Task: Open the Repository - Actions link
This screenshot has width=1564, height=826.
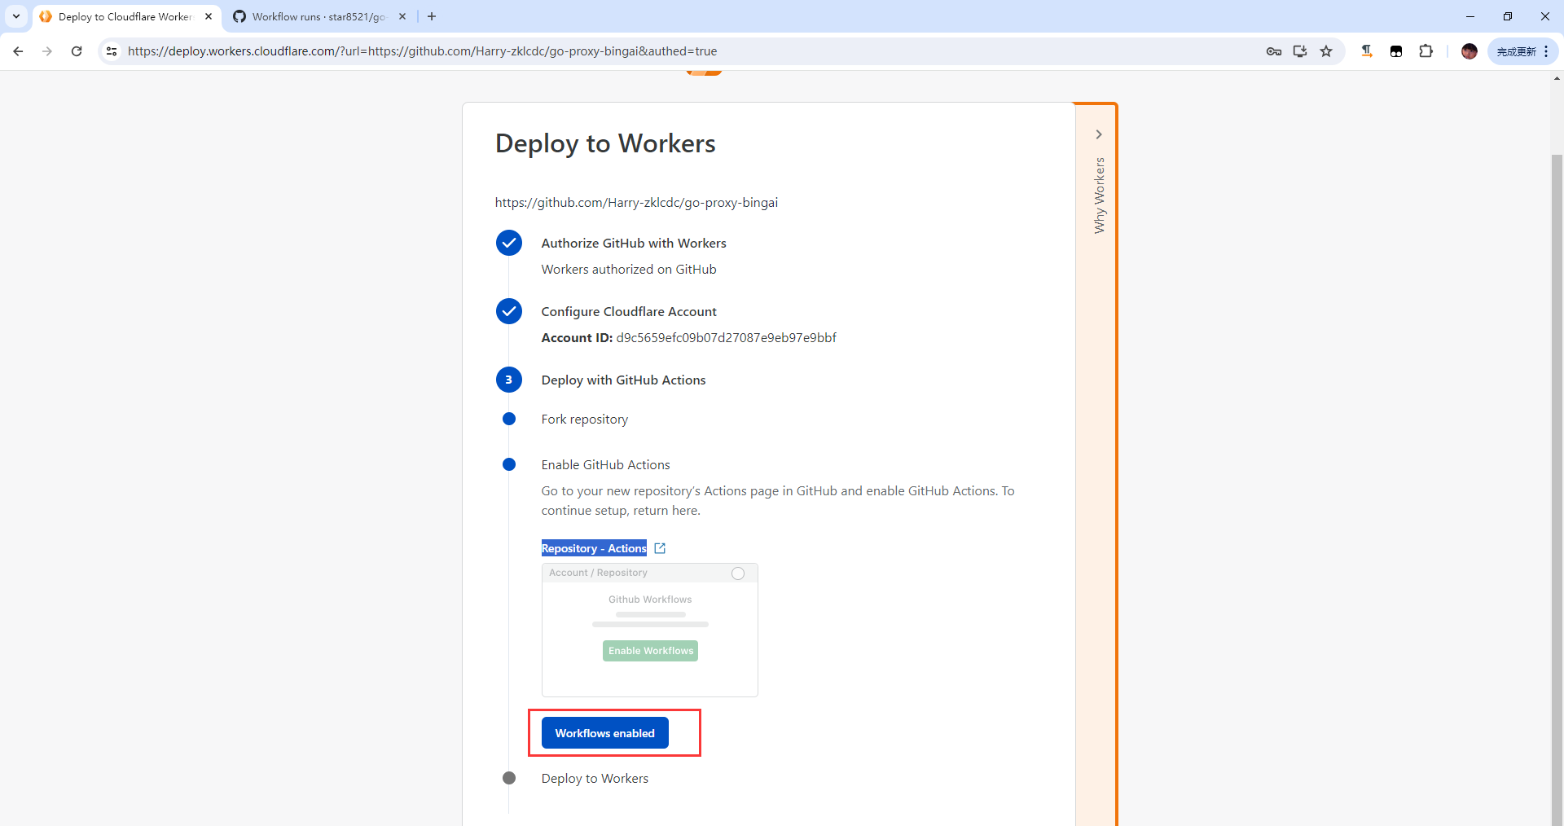Action: [594, 548]
